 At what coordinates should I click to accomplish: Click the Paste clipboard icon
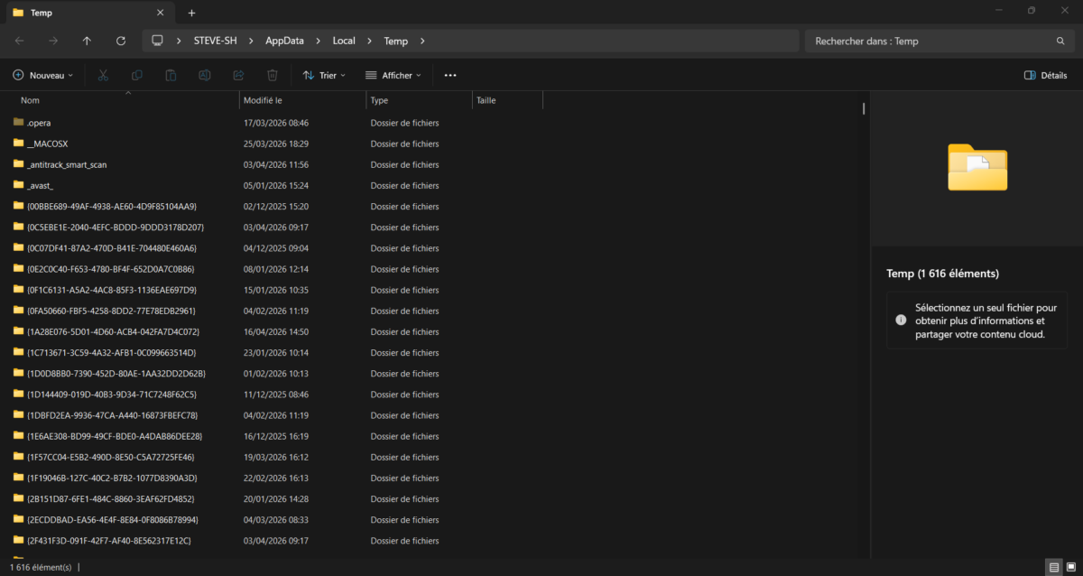click(x=171, y=76)
